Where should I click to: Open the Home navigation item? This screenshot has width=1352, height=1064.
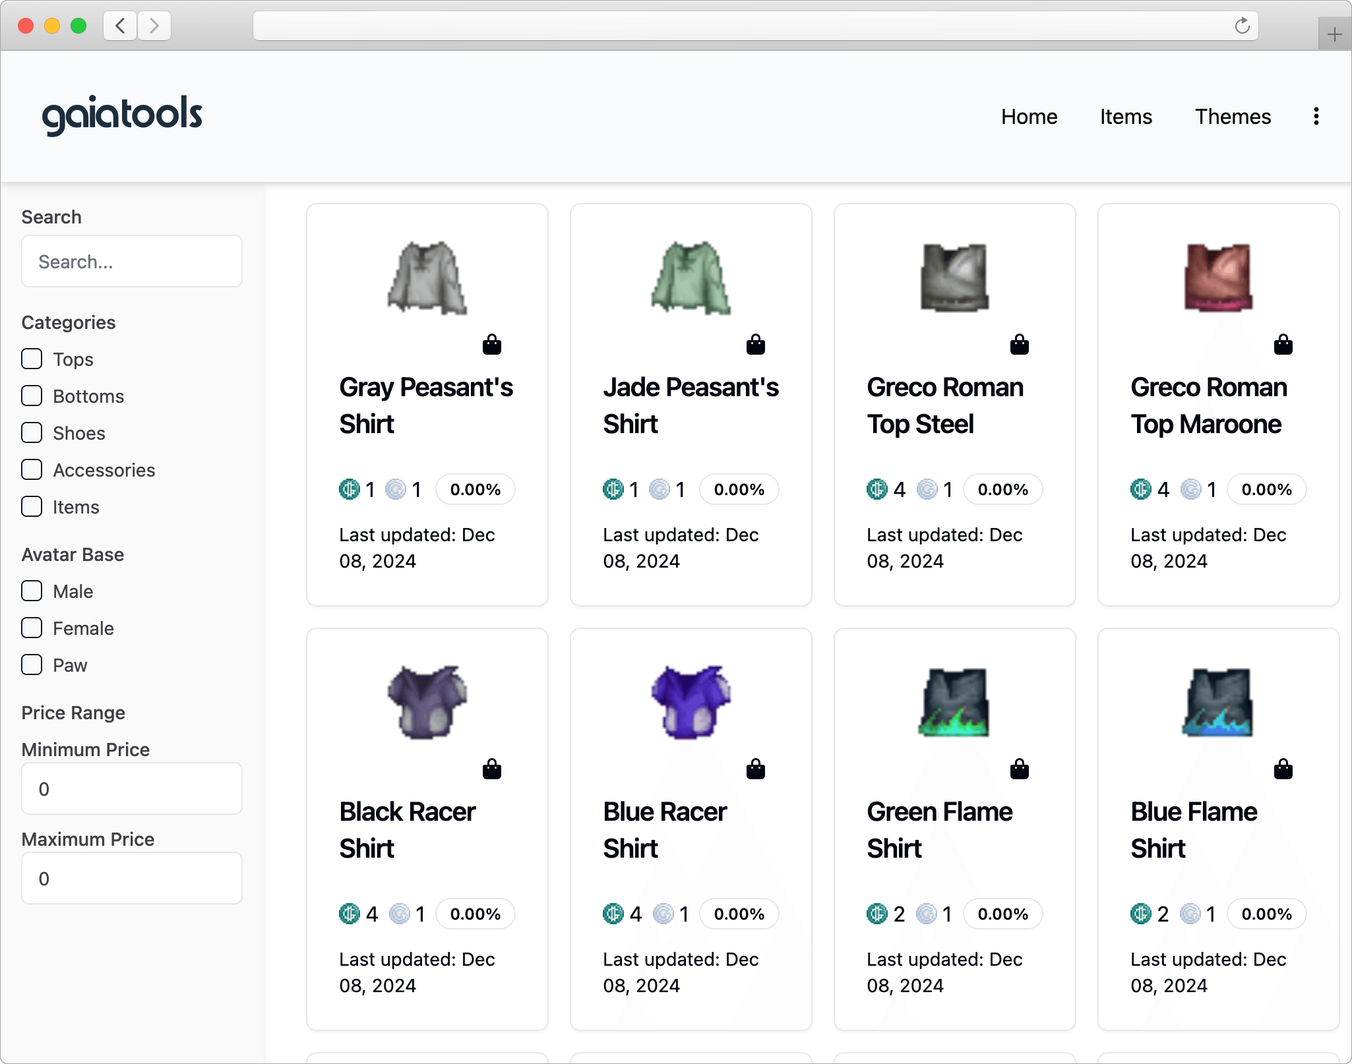pyautogui.click(x=1029, y=116)
